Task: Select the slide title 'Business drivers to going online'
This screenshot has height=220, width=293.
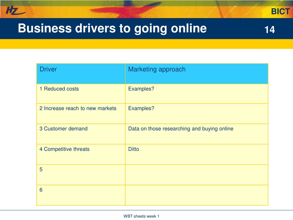Action: pyautogui.click(x=112, y=28)
